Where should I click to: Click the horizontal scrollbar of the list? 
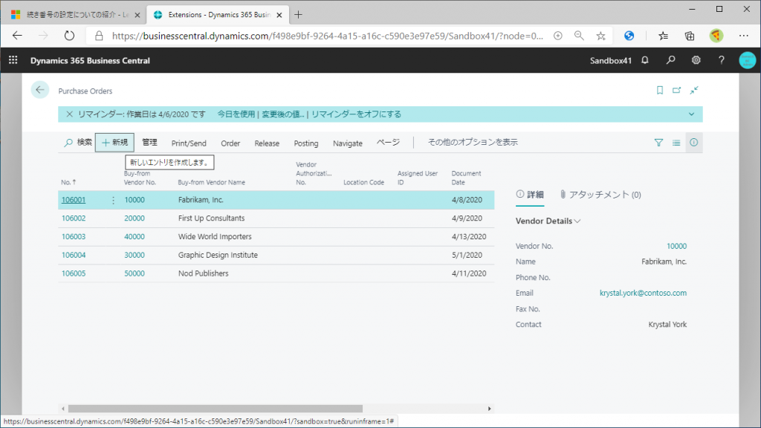(216, 409)
